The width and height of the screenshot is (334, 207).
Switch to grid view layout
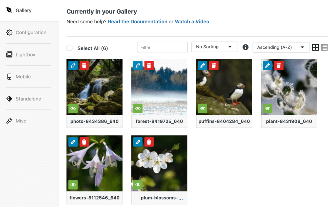tap(315, 47)
